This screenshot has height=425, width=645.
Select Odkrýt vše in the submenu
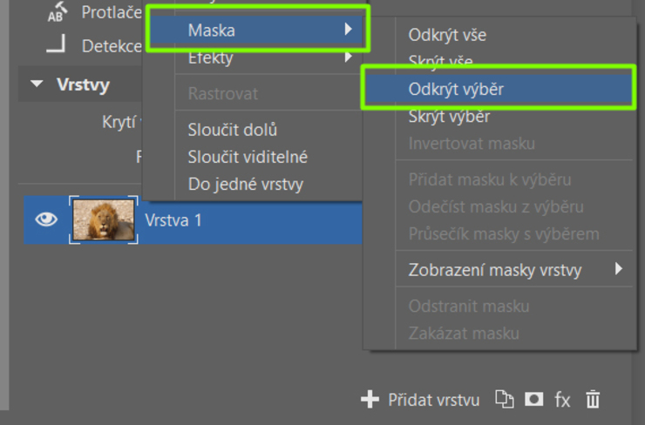447,36
